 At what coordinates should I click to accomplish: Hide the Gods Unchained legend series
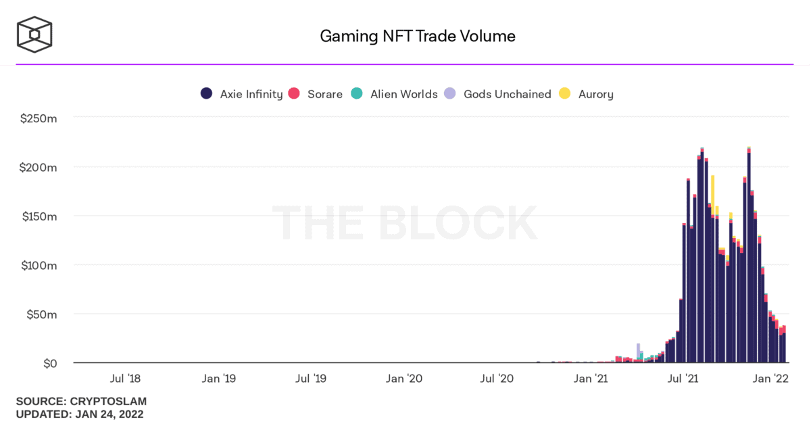click(507, 94)
